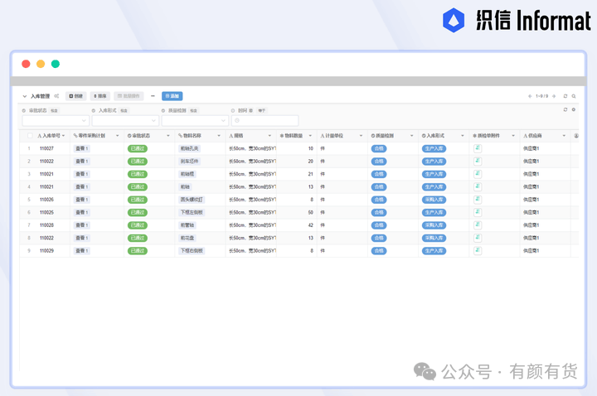Open the attachment file icon for row 110027

478,148
